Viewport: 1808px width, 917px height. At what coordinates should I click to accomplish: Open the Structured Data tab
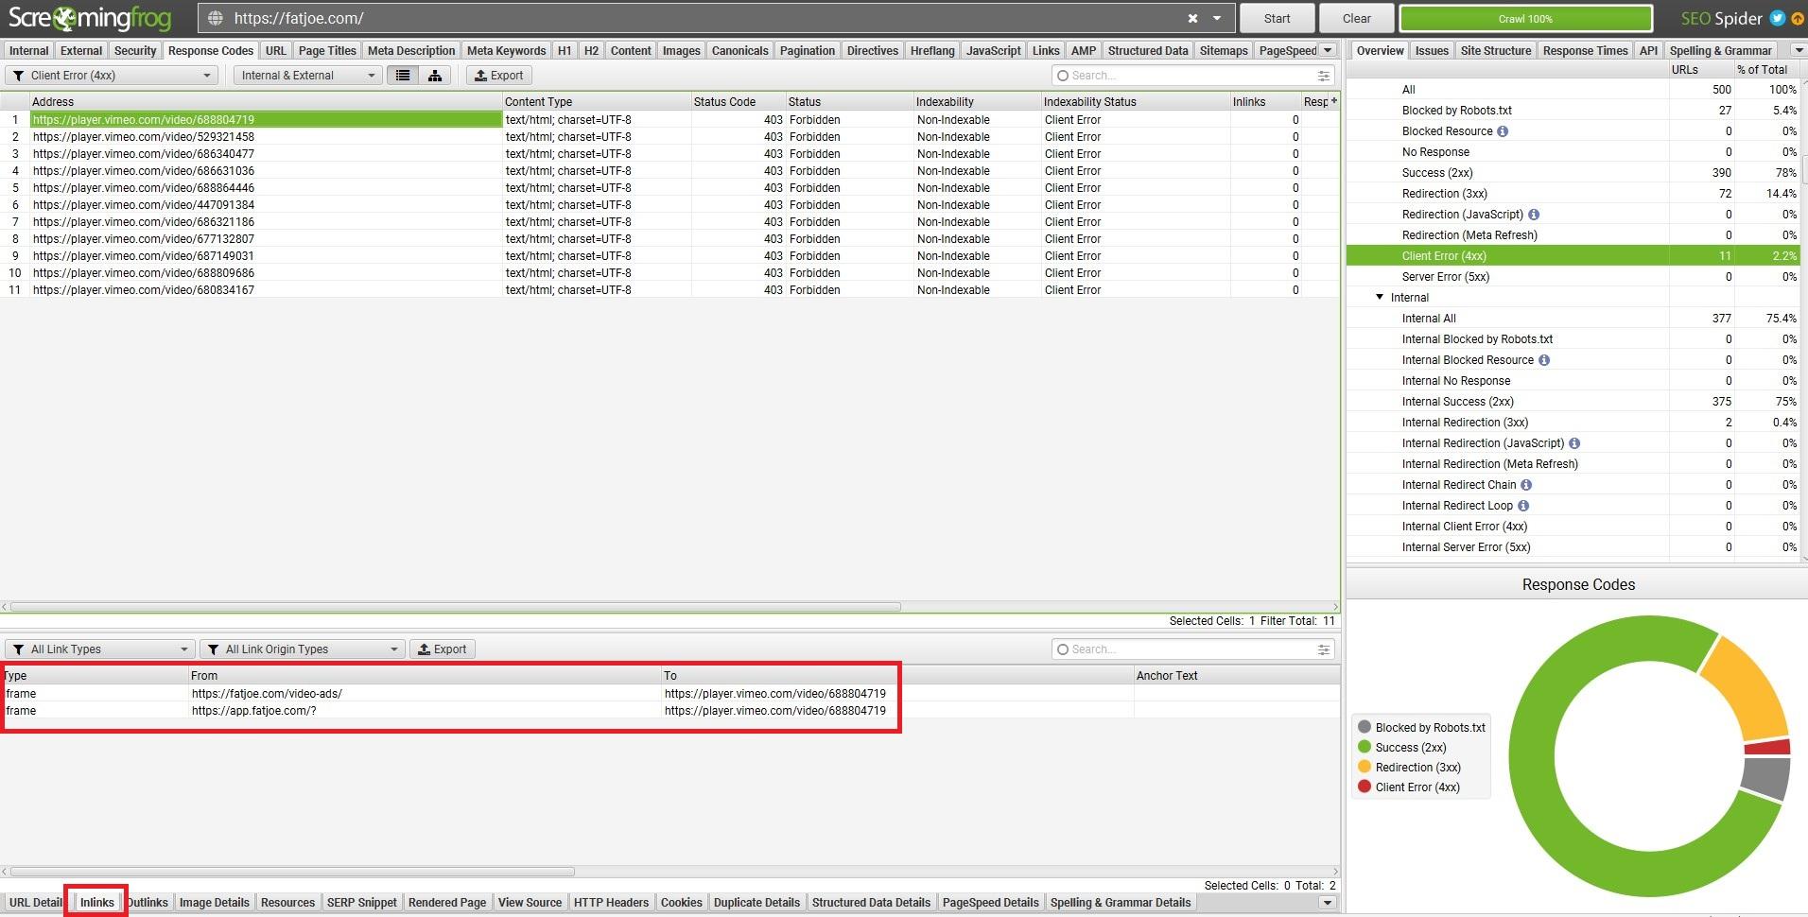coord(1148,50)
